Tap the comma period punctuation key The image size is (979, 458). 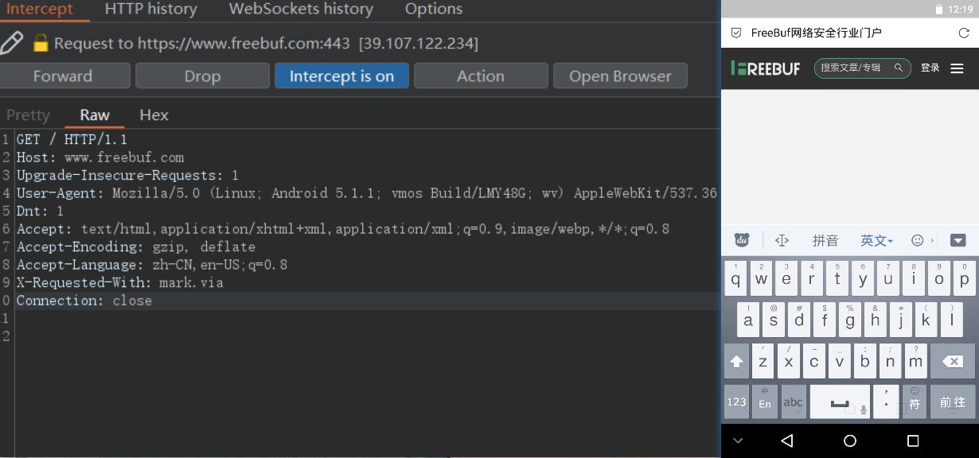pyautogui.click(x=886, y=402)
